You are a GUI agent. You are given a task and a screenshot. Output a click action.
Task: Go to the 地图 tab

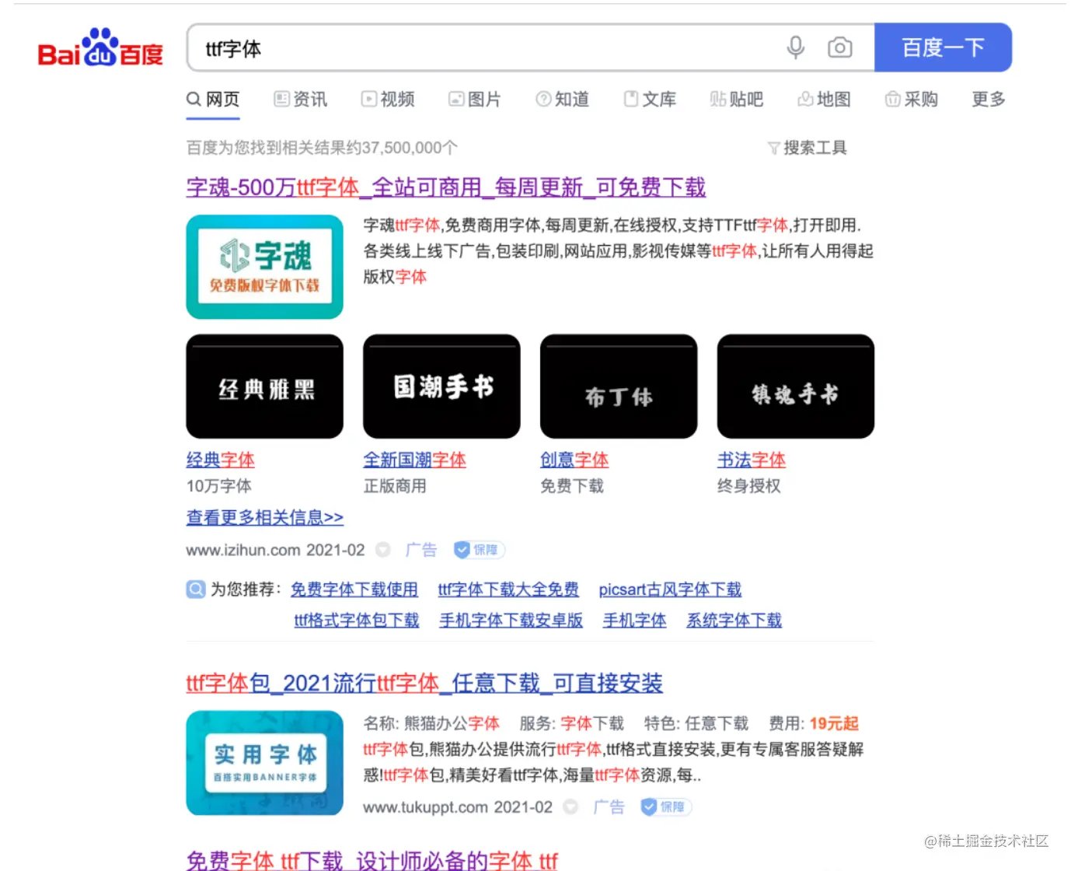(x=825, y=100)
